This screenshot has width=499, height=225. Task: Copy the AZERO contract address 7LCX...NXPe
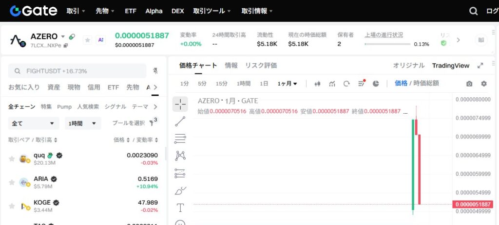point(66,45)
